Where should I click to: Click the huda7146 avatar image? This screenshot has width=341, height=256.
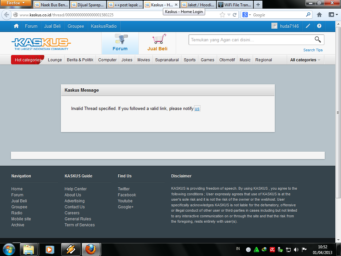pos(274,26)
